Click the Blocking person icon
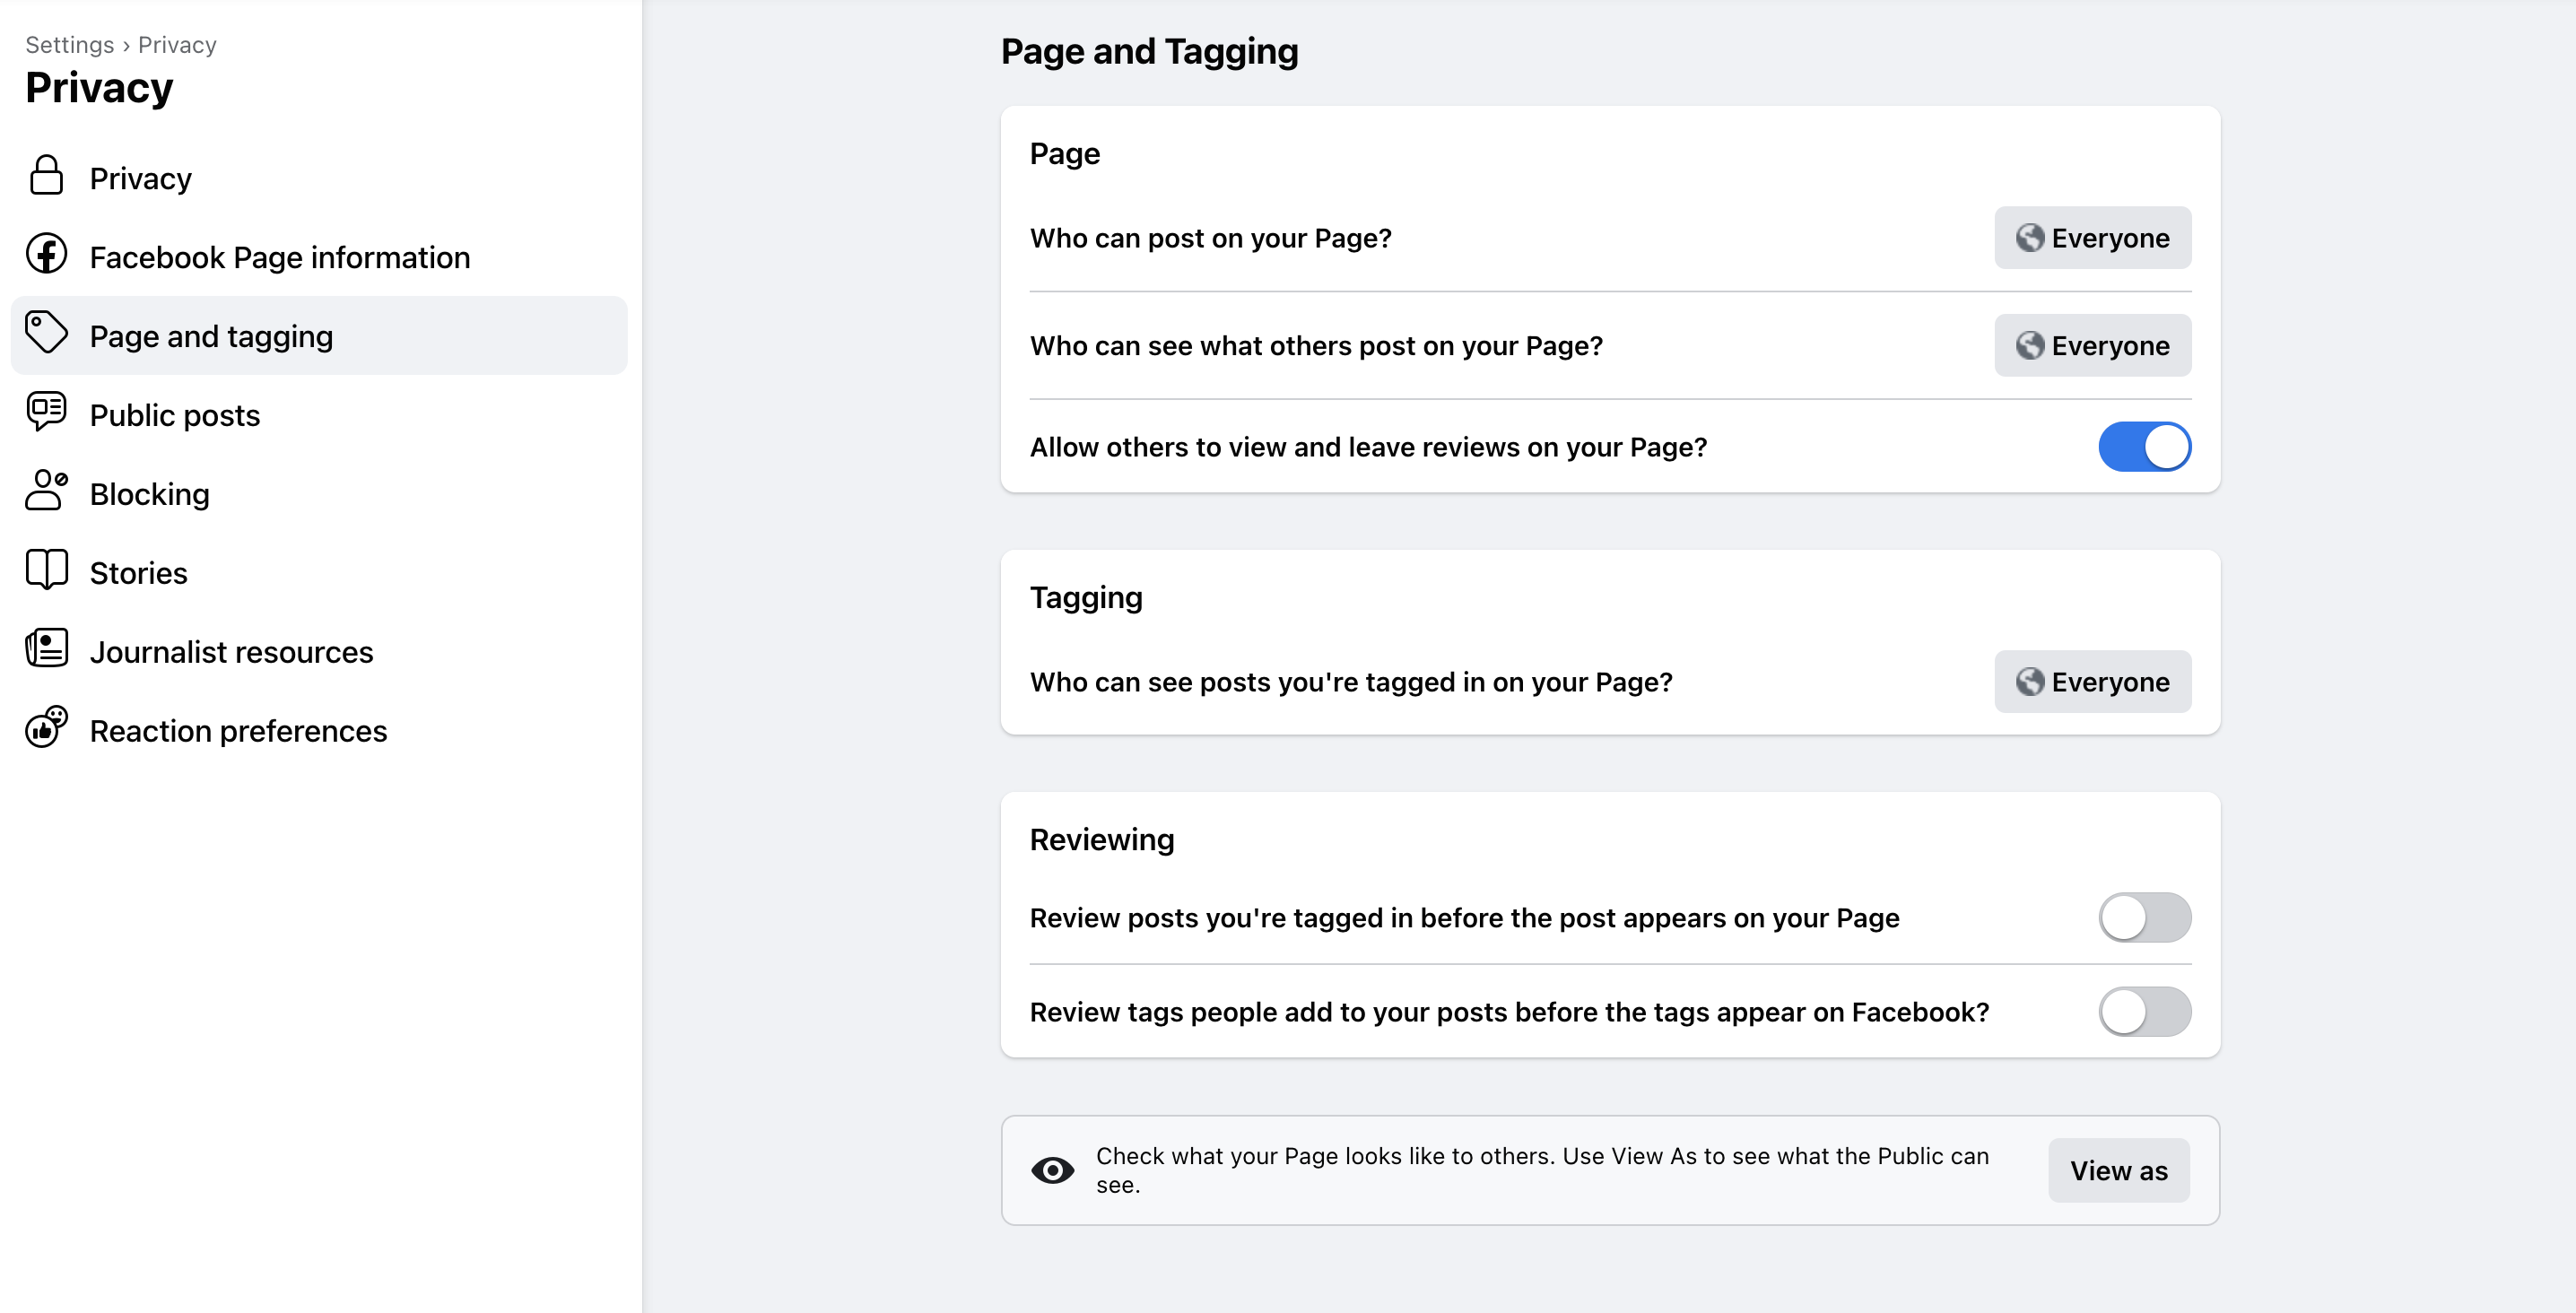The height and width of the screenshot is (1313, 2576). 46,491
